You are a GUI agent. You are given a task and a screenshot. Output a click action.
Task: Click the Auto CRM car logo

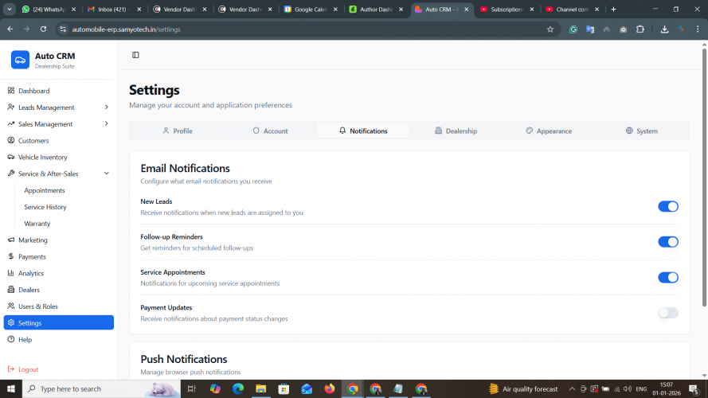21,60
